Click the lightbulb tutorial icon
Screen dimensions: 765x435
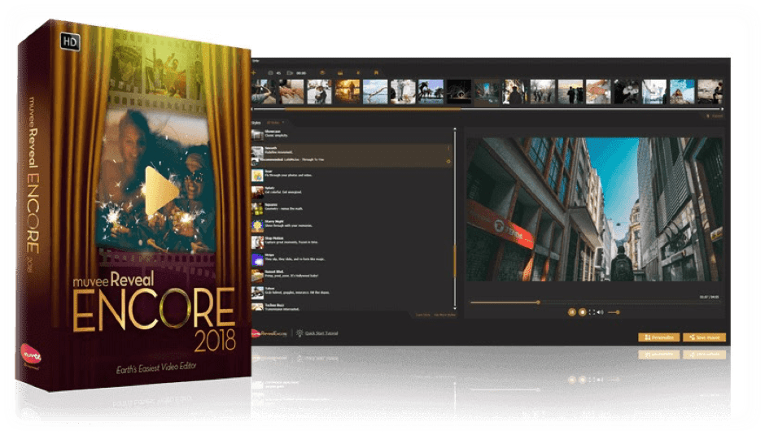coord(299,333)
